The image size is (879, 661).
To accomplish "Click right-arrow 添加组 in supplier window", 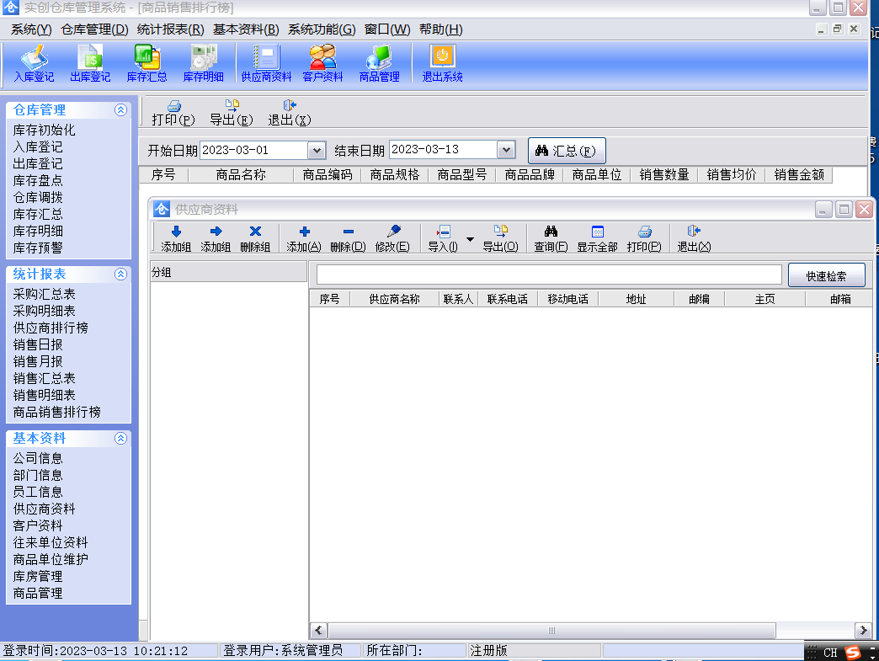I will click(x=216, y=239).
